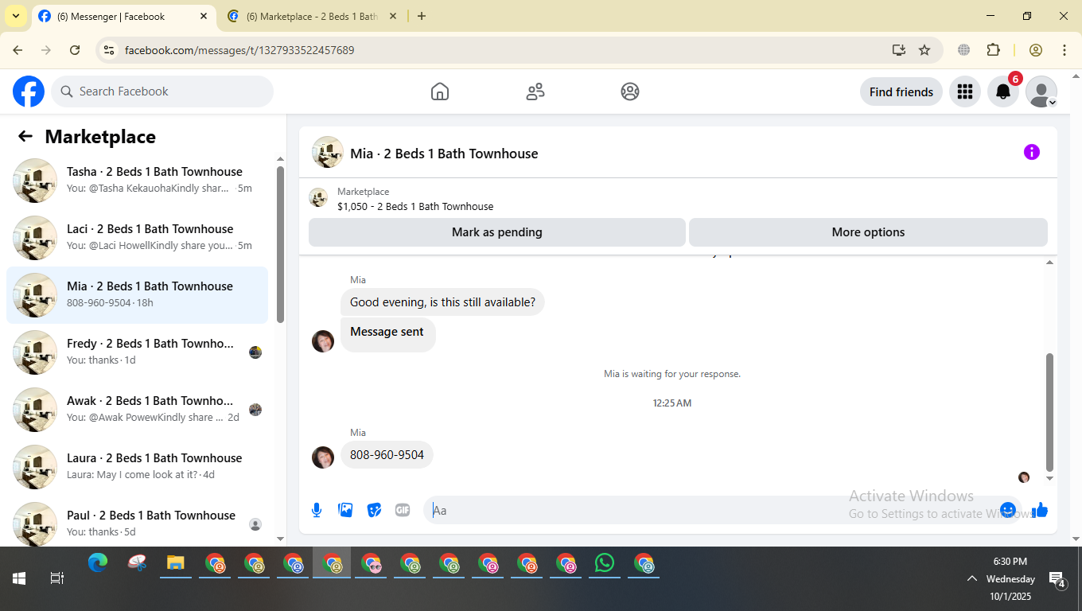Image resolution: width=1082 pixels, height=611 pixels.
Task: Open conversation information purple icon
Action: [1032, 152]
